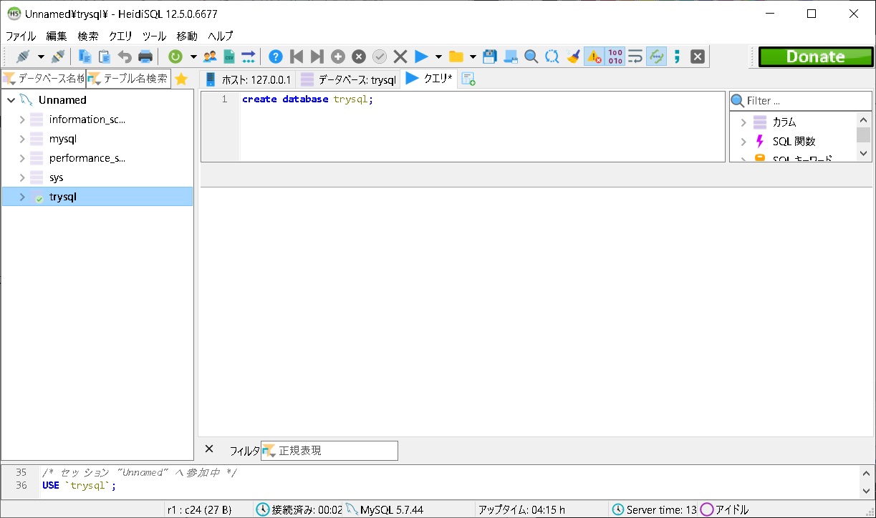876x518 pixels.
Task: Open the Run query dropdown arrow
Action: [438, 57]
